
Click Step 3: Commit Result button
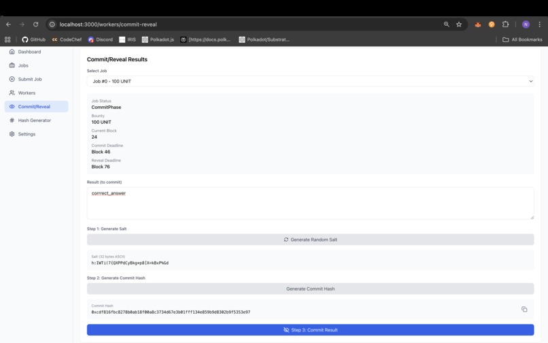(310, 329)
